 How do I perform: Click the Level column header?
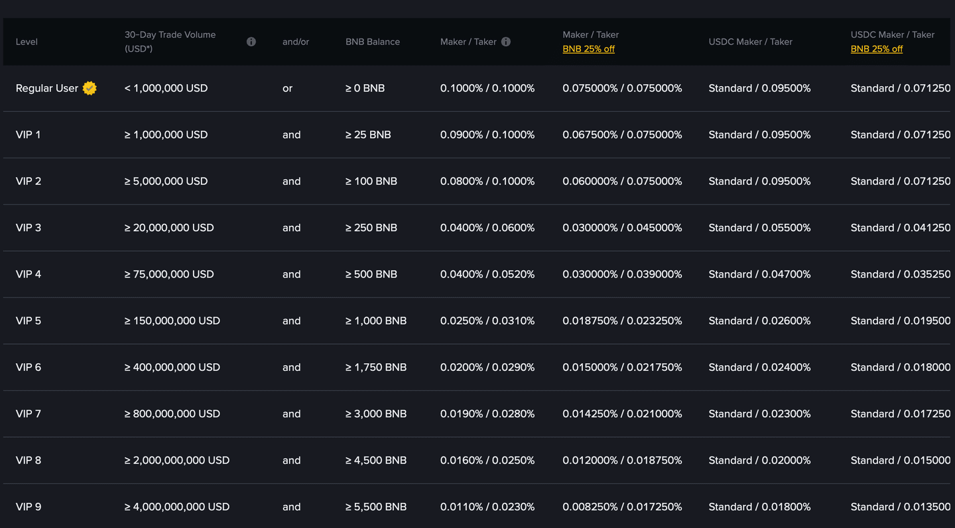pyautogui.click(x=27, y=42)
